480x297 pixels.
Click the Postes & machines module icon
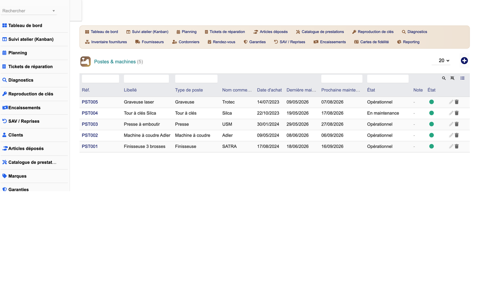coord(86,62)
